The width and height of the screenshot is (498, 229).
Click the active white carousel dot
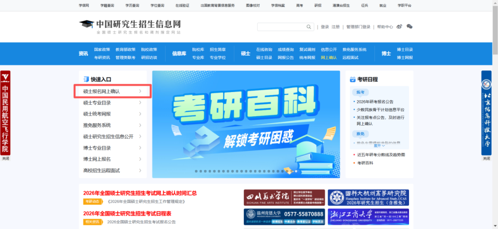coord(296,171)
